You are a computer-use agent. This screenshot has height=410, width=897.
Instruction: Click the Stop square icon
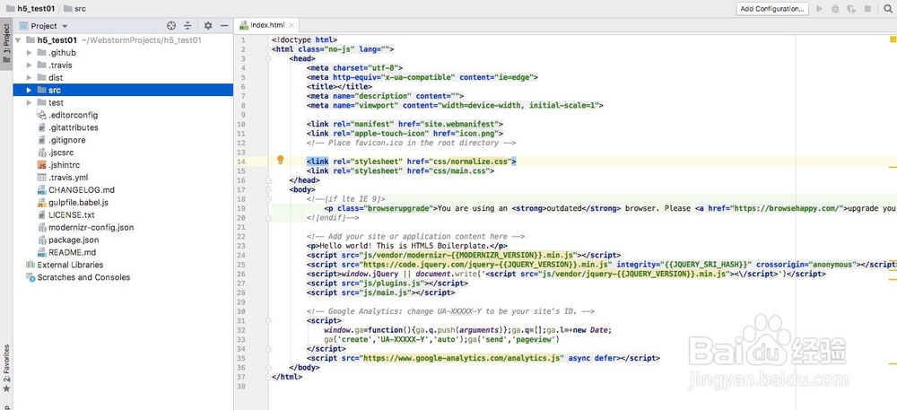point(867,9)
